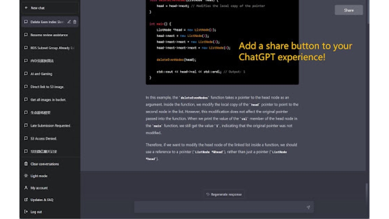The height and width of the screenshot is (219, 389).
Task: Click the paper plane send icon
Action: click(308, 207)
